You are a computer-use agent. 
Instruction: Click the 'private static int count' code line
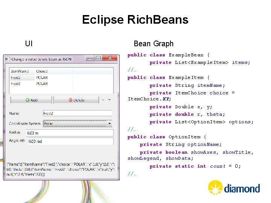click(195, 166)
